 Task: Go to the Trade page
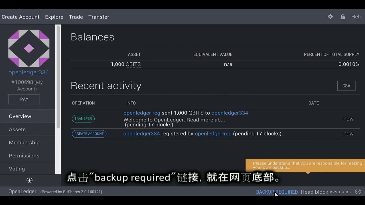pos(76,17)
